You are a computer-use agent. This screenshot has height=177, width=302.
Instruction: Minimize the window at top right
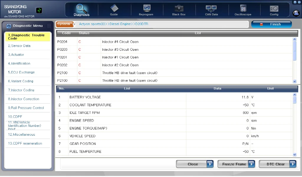click(x=295, y=2)
